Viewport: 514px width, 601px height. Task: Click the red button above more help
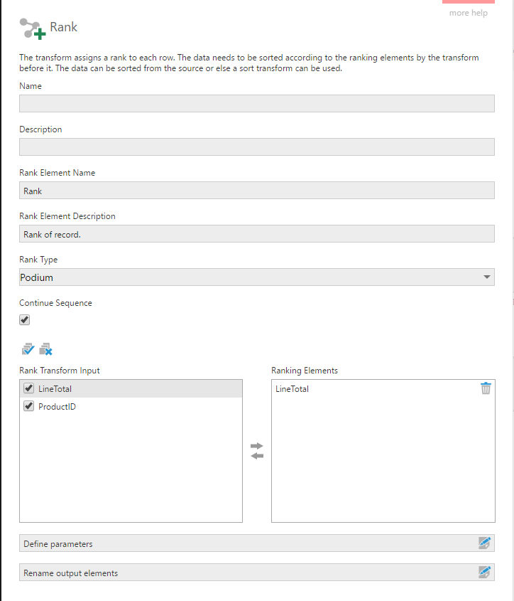pos(468,3)
